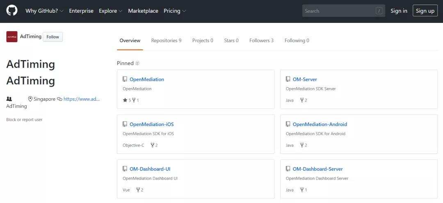Click the repository icon beside OM-Dashboard-UI

point(125,169)
